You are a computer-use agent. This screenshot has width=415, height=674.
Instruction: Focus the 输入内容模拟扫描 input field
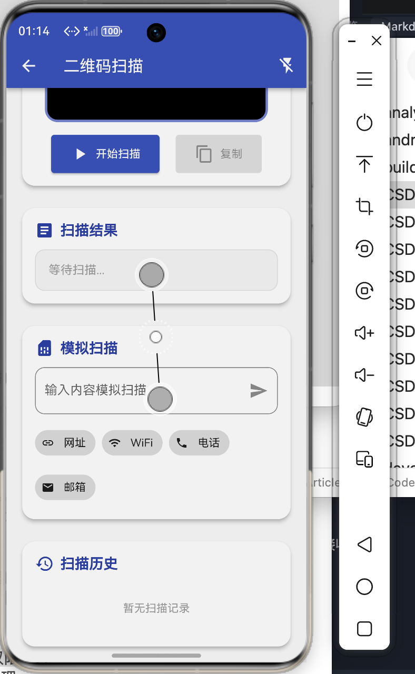coord(156,390)
